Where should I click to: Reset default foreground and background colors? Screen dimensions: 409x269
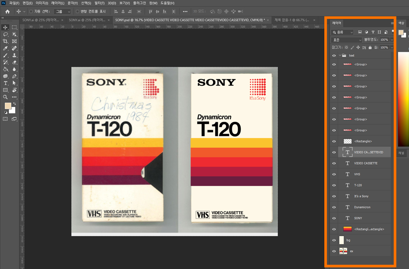[6, 113]
